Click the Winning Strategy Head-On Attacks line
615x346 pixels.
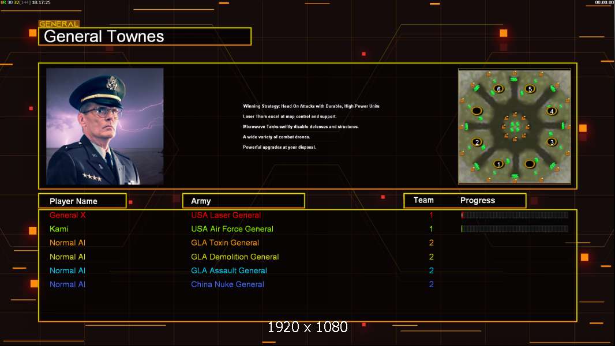click(x=311, y=106)
